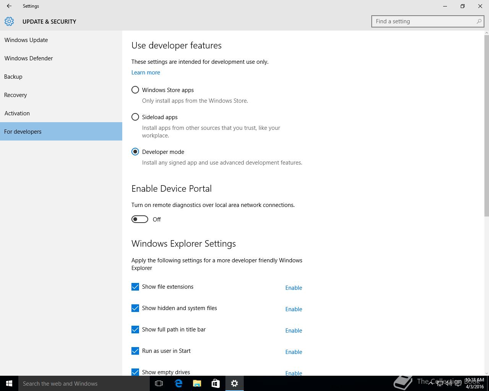Go back using the Settings back arrow

click(9, 6)
